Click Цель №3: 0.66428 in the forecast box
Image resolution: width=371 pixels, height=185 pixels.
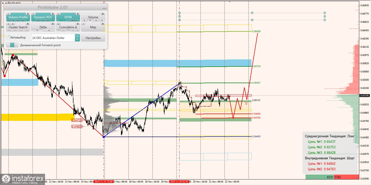[322, 153]
